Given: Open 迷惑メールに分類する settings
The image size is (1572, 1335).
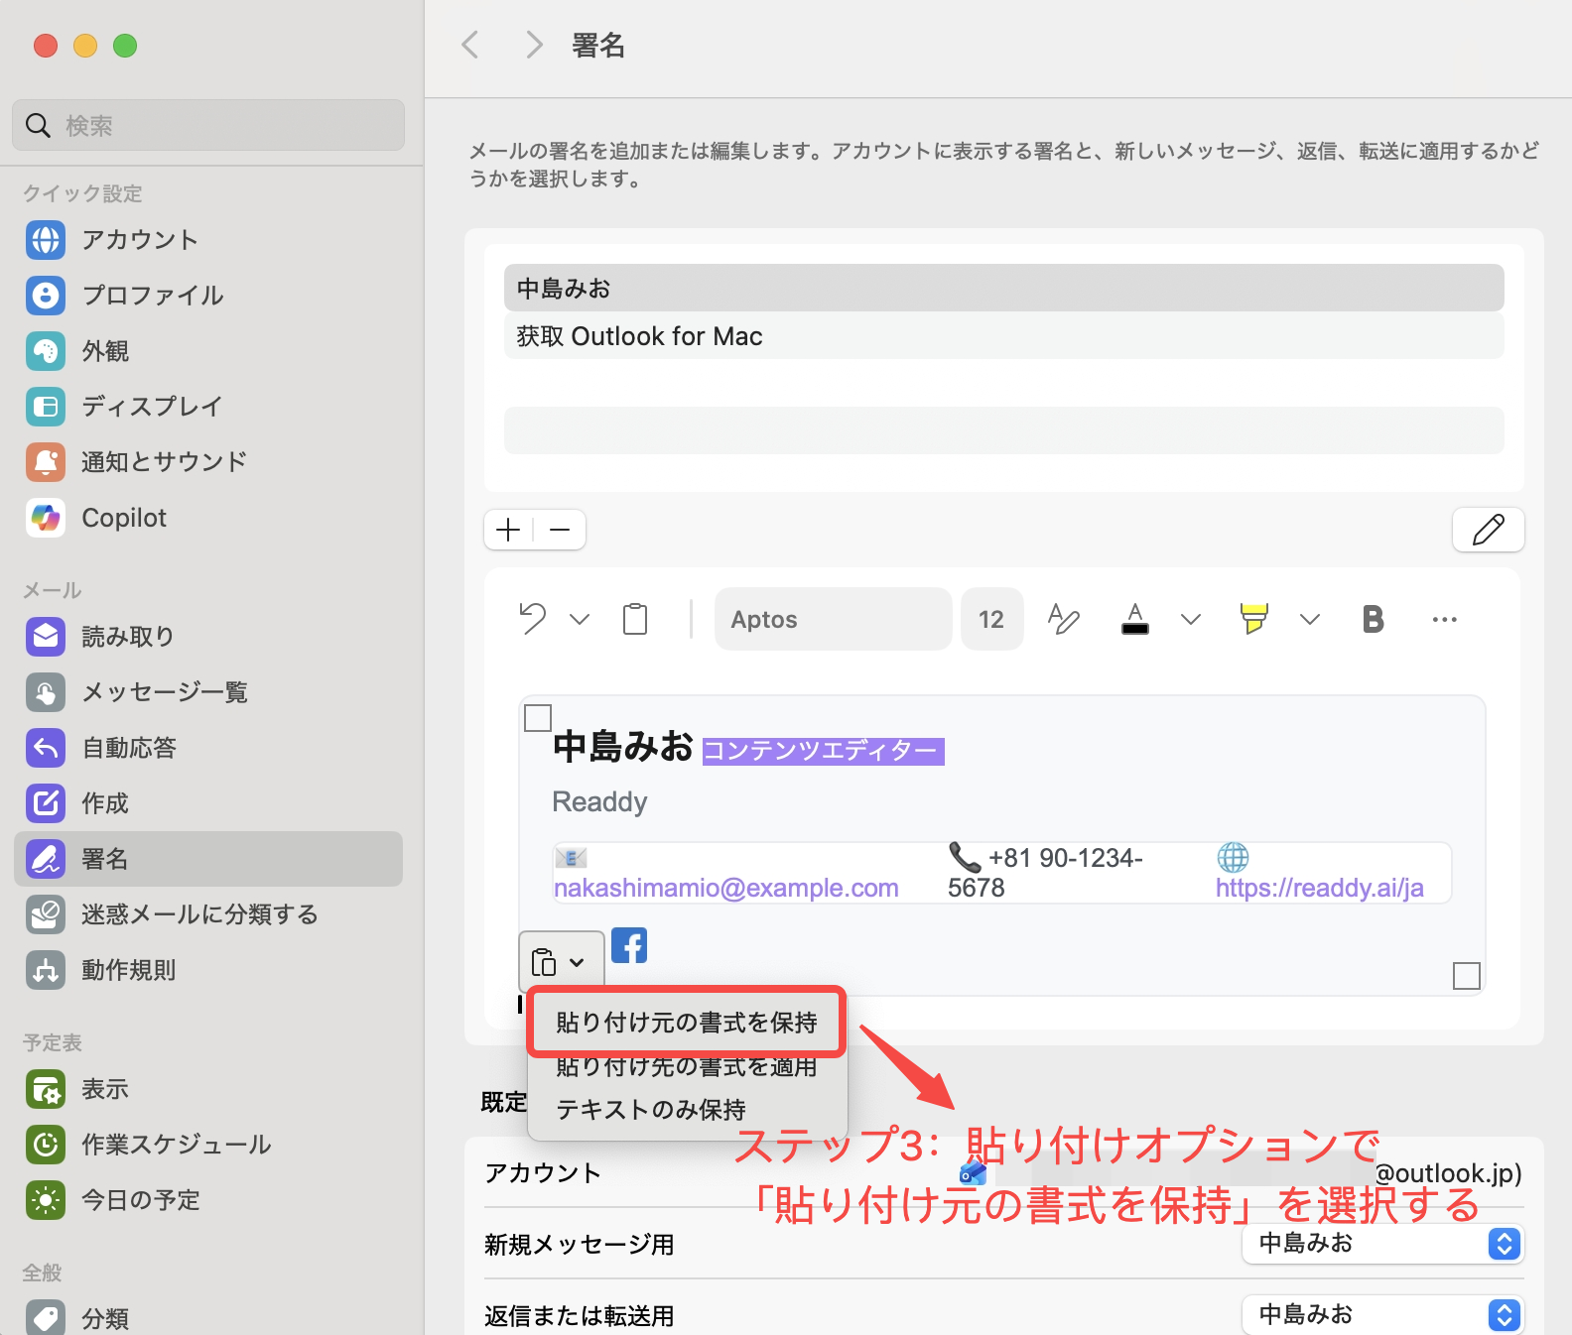Looking at the screenshot, I should pos(208,914).
